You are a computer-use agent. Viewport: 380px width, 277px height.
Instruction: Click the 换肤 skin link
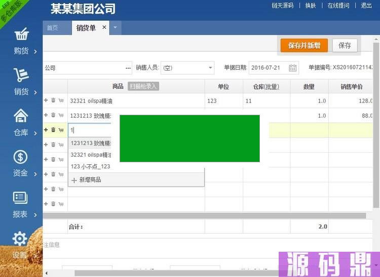pos(311,6)
